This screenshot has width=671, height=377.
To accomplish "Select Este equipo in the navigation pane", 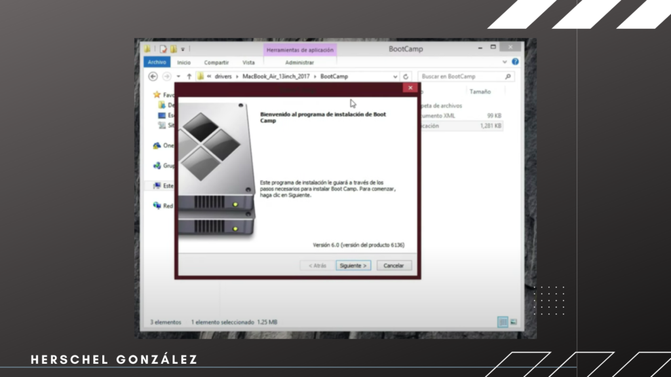I will [163, 185].
